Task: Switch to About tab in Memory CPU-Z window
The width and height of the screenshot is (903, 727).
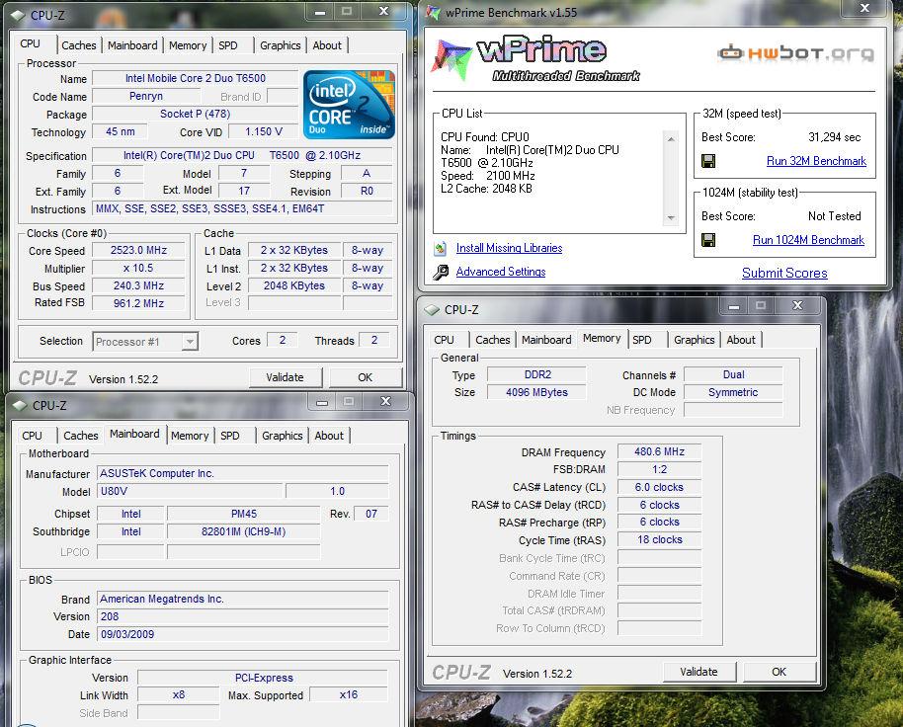Action: 741,340
